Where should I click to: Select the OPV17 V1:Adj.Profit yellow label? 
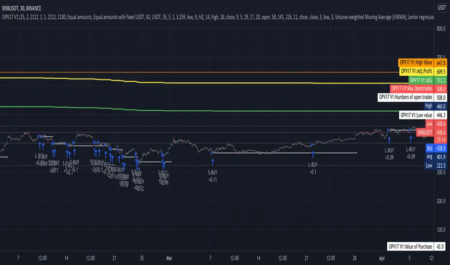click(423, 71)
